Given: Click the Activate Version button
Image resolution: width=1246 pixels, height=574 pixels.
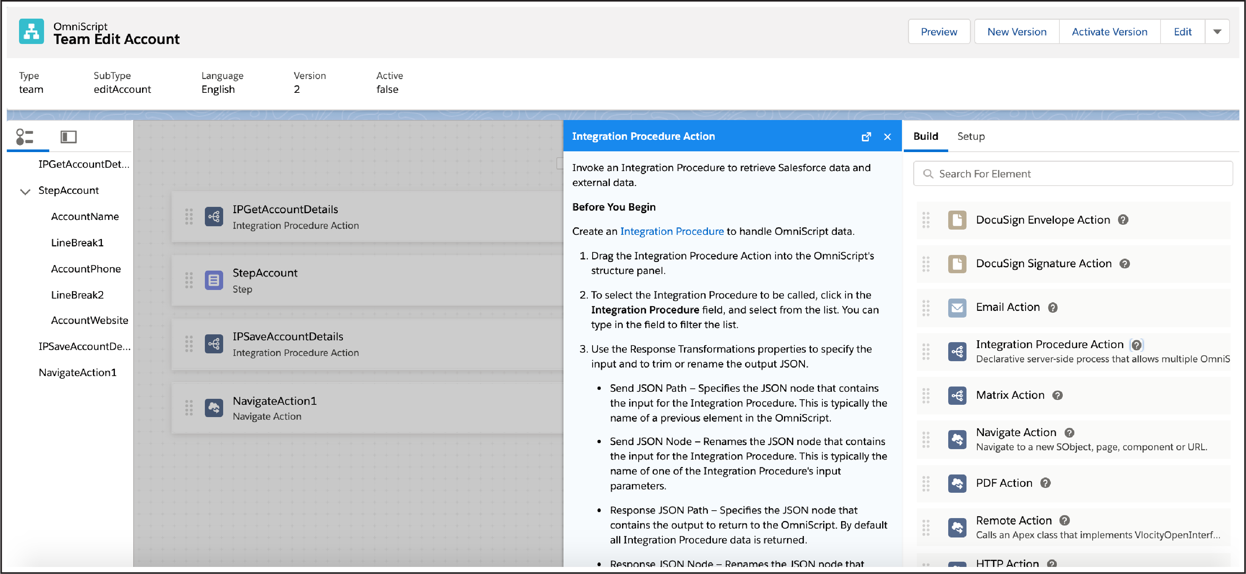Looking at the screenshot, I should pyautogui.click(x=1109, y=32).
